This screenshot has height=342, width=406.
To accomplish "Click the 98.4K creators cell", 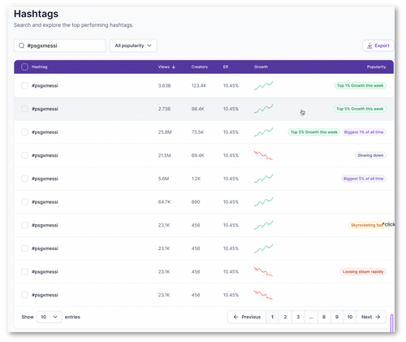I will (198, 109).
